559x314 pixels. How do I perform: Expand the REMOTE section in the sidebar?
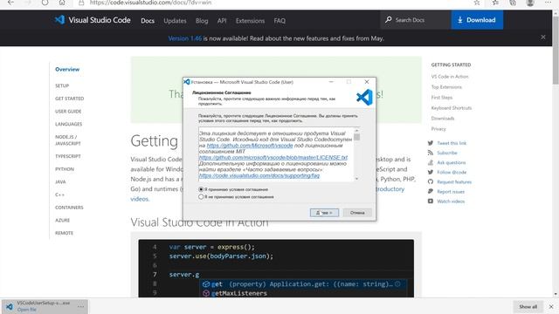coord(64,233)
